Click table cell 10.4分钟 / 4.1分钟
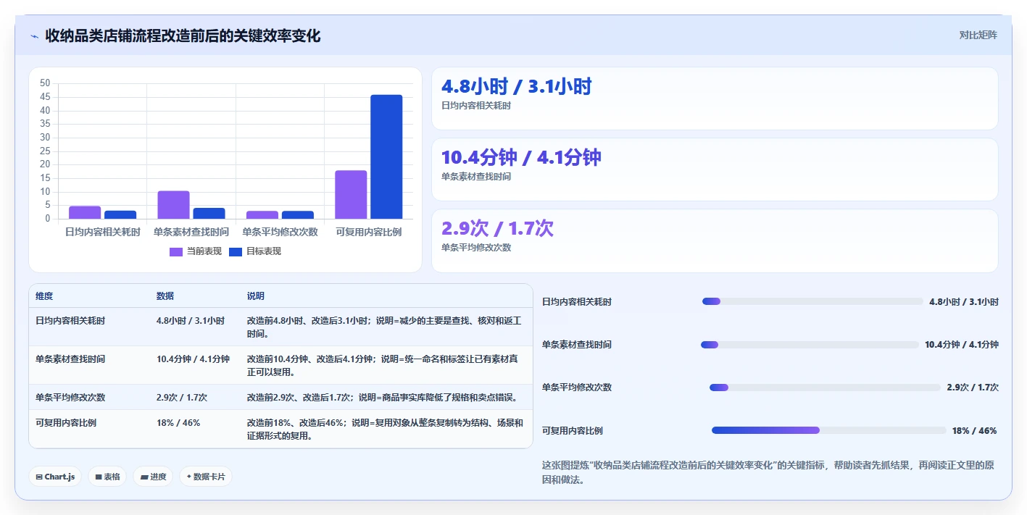 (x=193, y=359)
